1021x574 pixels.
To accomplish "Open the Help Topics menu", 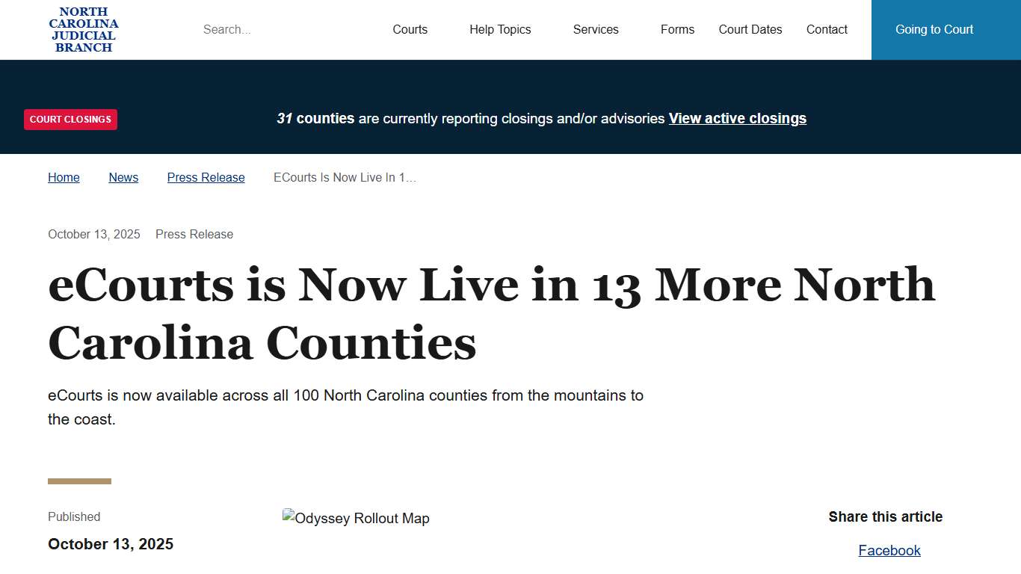I will [500, 29].
